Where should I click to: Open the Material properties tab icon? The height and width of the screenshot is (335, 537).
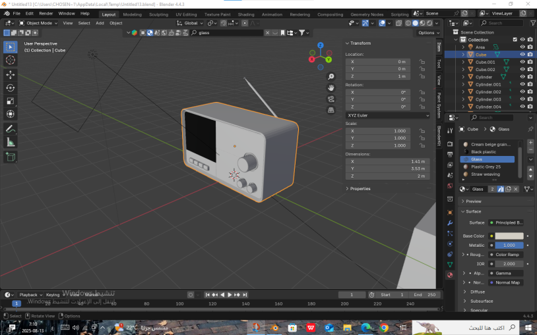(450, 275)
